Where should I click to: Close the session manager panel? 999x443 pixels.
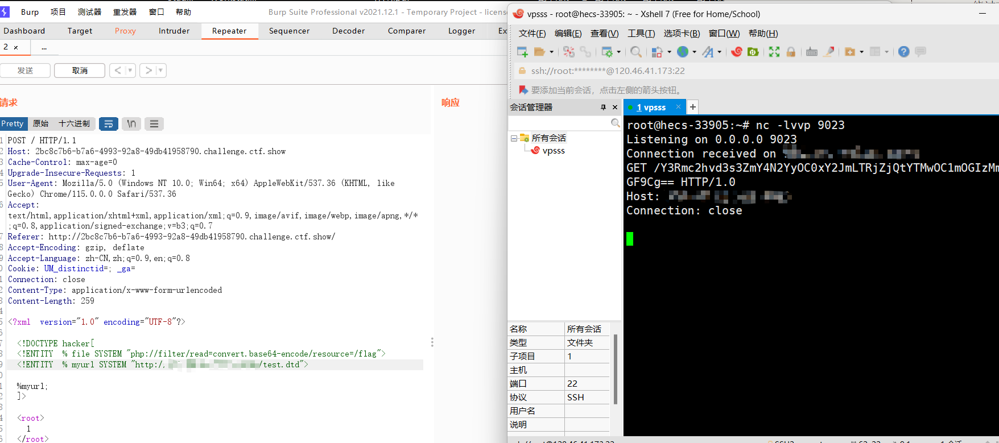click(x=615, y=107)
